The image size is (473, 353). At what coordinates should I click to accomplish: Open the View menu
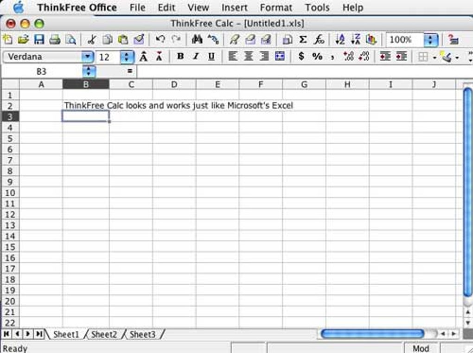tap(198, 7)
